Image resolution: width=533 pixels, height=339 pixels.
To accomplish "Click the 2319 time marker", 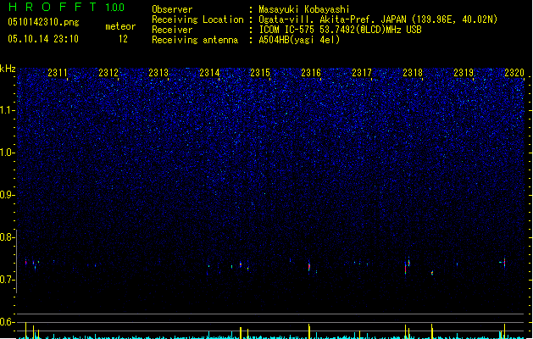I will 464,73.
